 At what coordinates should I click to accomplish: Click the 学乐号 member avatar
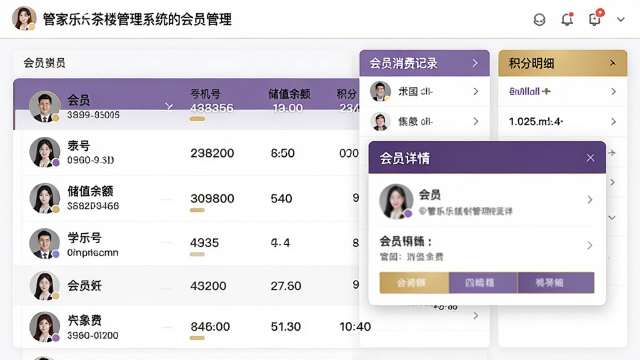click(x=44, y=243)
